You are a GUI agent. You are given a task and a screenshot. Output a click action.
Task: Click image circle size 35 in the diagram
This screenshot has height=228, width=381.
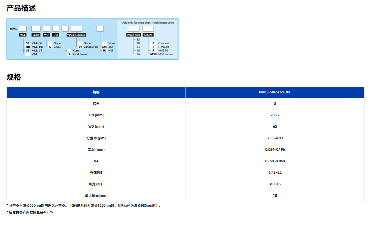tap(138, 40)
